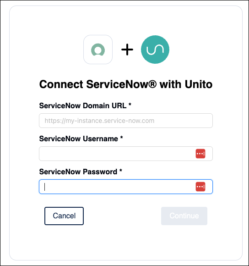Click asterisk beside ServiceNow Password label

tap(120, 171)
